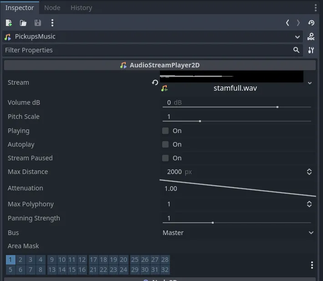Click the Pitch Scale value 1

169,117
